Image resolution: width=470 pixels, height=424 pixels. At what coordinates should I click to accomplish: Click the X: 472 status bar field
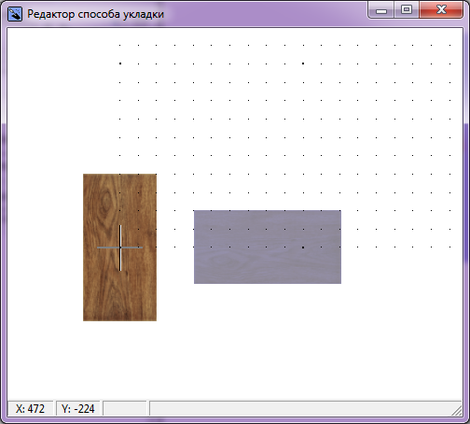click(x=30, y=408)
